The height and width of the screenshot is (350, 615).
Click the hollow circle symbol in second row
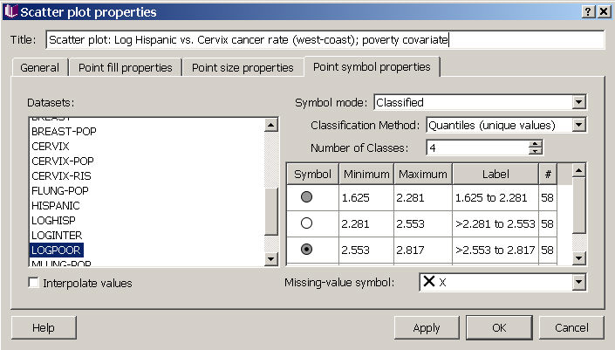coord(306,223)
